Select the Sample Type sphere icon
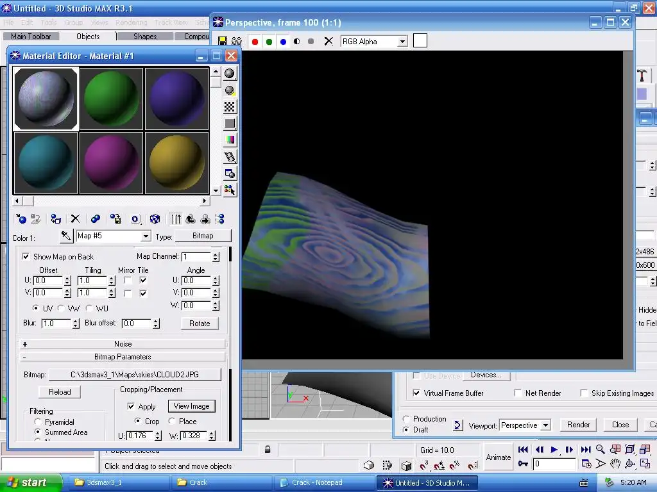657x492 pixels. (230, 74)
